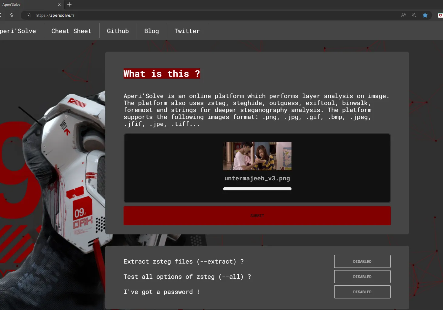Open the browser home page icon
The height and width of the screenshot is (310, 443).
coord(12,15)
